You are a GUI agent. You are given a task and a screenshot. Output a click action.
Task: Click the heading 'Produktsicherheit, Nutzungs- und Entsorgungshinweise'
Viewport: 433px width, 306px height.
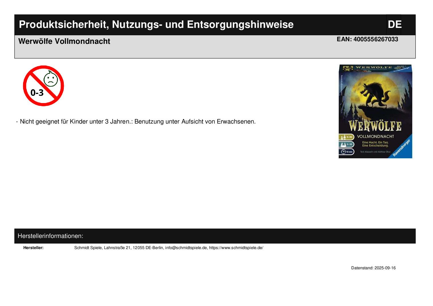[x=156, y=24]
